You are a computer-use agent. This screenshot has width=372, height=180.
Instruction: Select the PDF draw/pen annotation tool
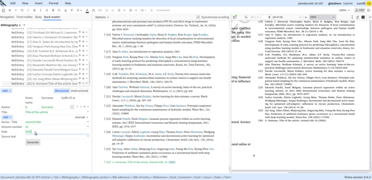358,17
